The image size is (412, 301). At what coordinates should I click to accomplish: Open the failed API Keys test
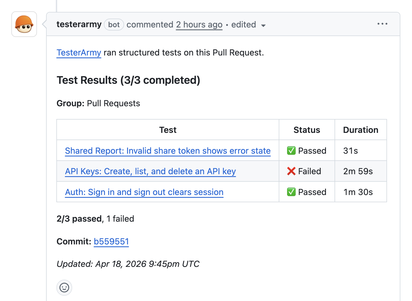[x=150, y=171]
